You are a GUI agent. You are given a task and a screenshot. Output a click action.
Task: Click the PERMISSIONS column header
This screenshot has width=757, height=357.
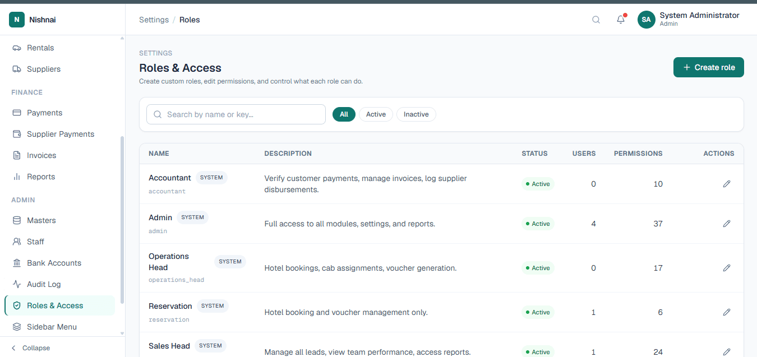pyautogui.click(x=638, y=154)
